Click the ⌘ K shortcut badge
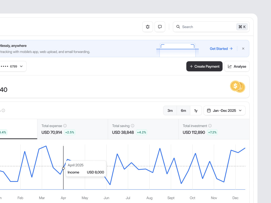 pyautogui.click(x=242, y=27)
